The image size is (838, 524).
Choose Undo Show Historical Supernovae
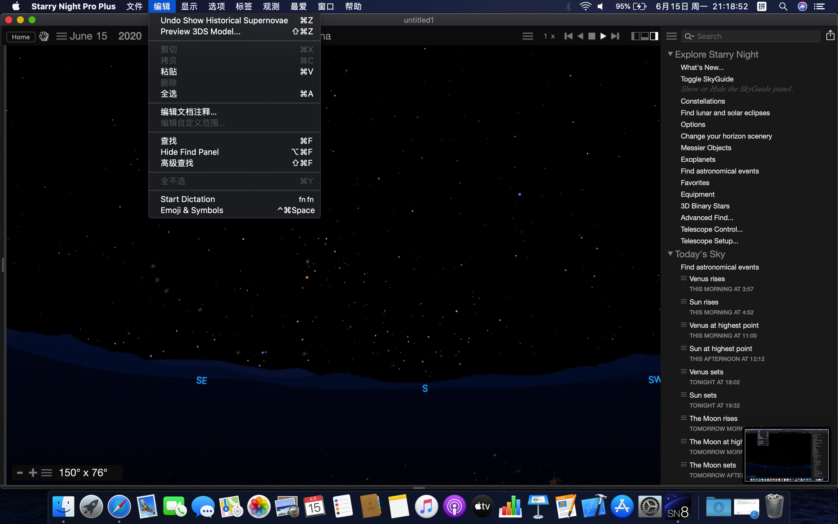point(235,20)
